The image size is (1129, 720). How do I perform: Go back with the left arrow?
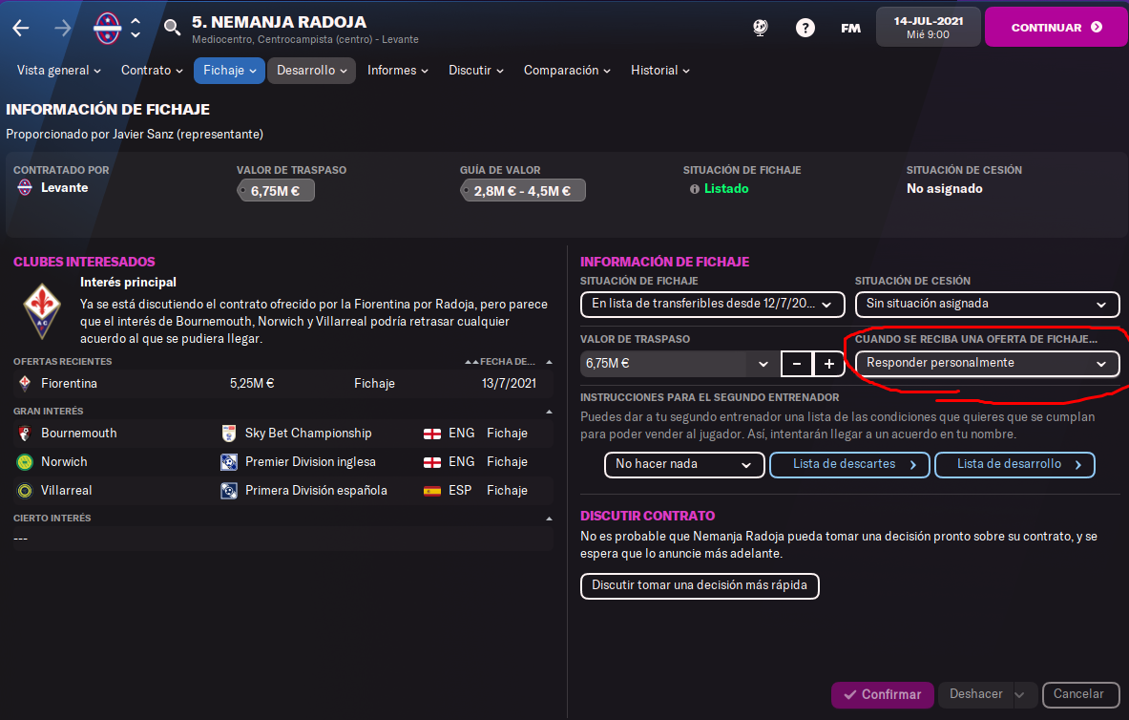tap(21, 28)
